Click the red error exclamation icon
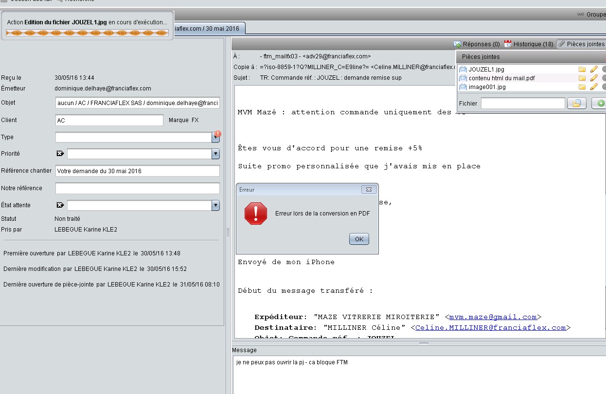The width and height of the screenshot is (606, 394). [x=256, y=214]
